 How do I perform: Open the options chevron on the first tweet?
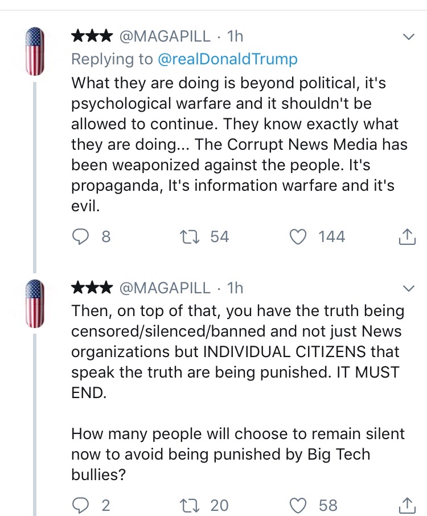coord(408,38)
